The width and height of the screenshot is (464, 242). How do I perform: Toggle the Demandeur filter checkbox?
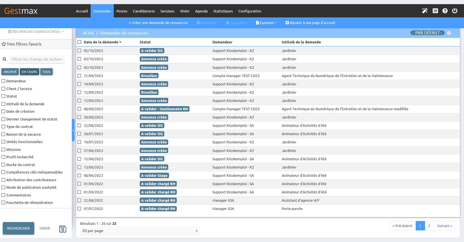3,81
